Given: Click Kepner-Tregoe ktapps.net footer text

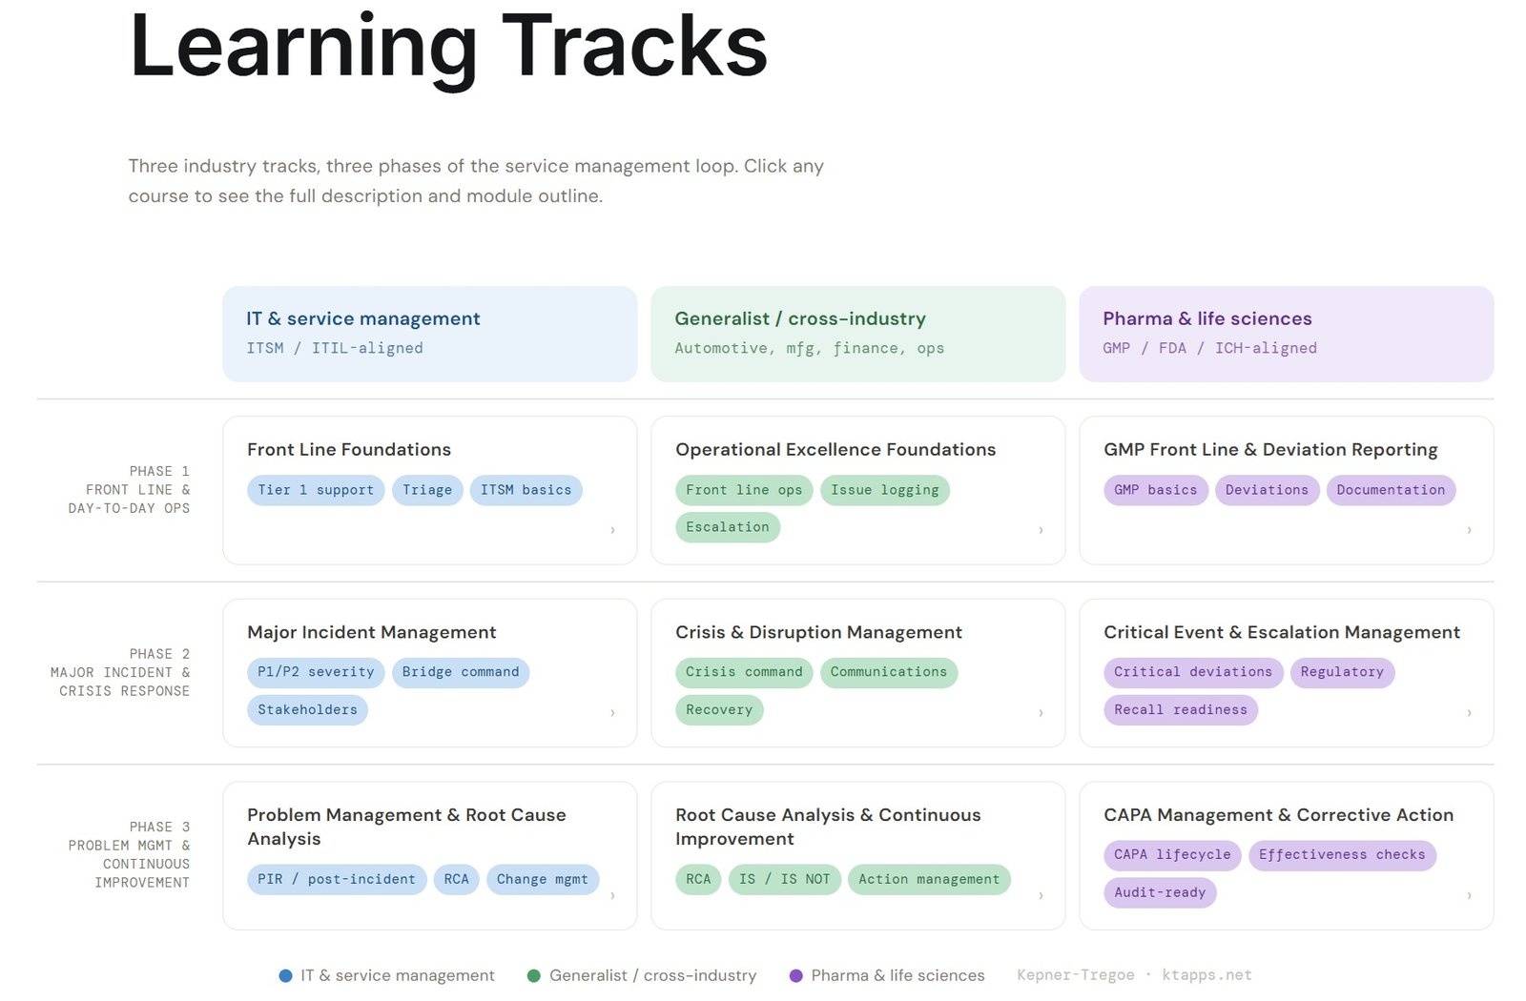Looking at the screenshot, I should 1134,975.
